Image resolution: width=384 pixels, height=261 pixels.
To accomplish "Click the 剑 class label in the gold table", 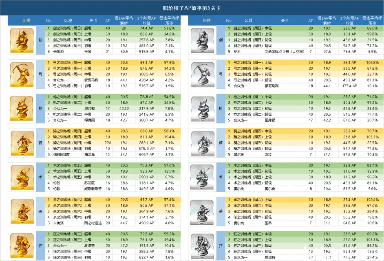I will (x=40, y=40).
